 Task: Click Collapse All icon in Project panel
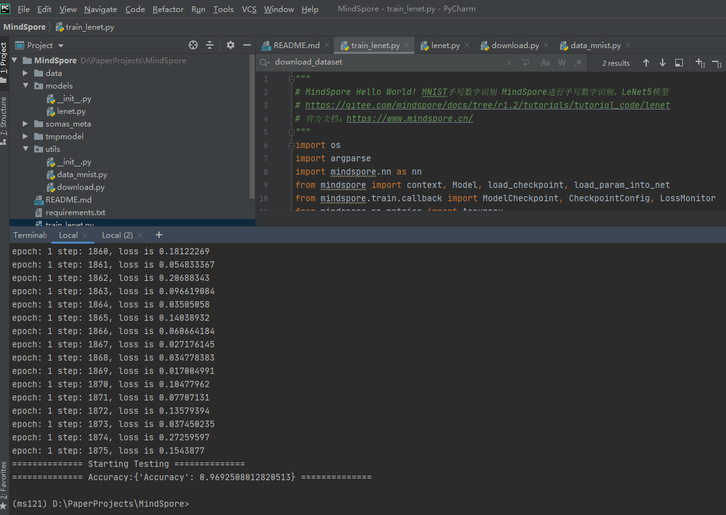[x=210, y=46]
